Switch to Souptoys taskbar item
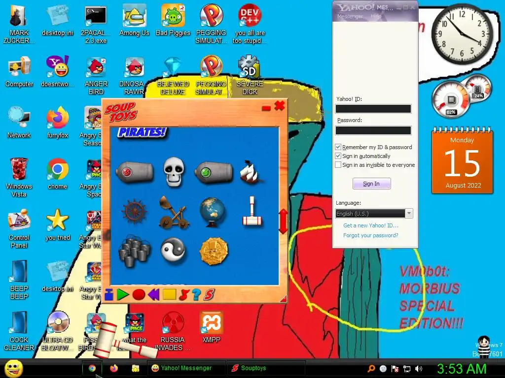This screenshot has height=378, width=505. pyautogui.click(x=266, y=368)
